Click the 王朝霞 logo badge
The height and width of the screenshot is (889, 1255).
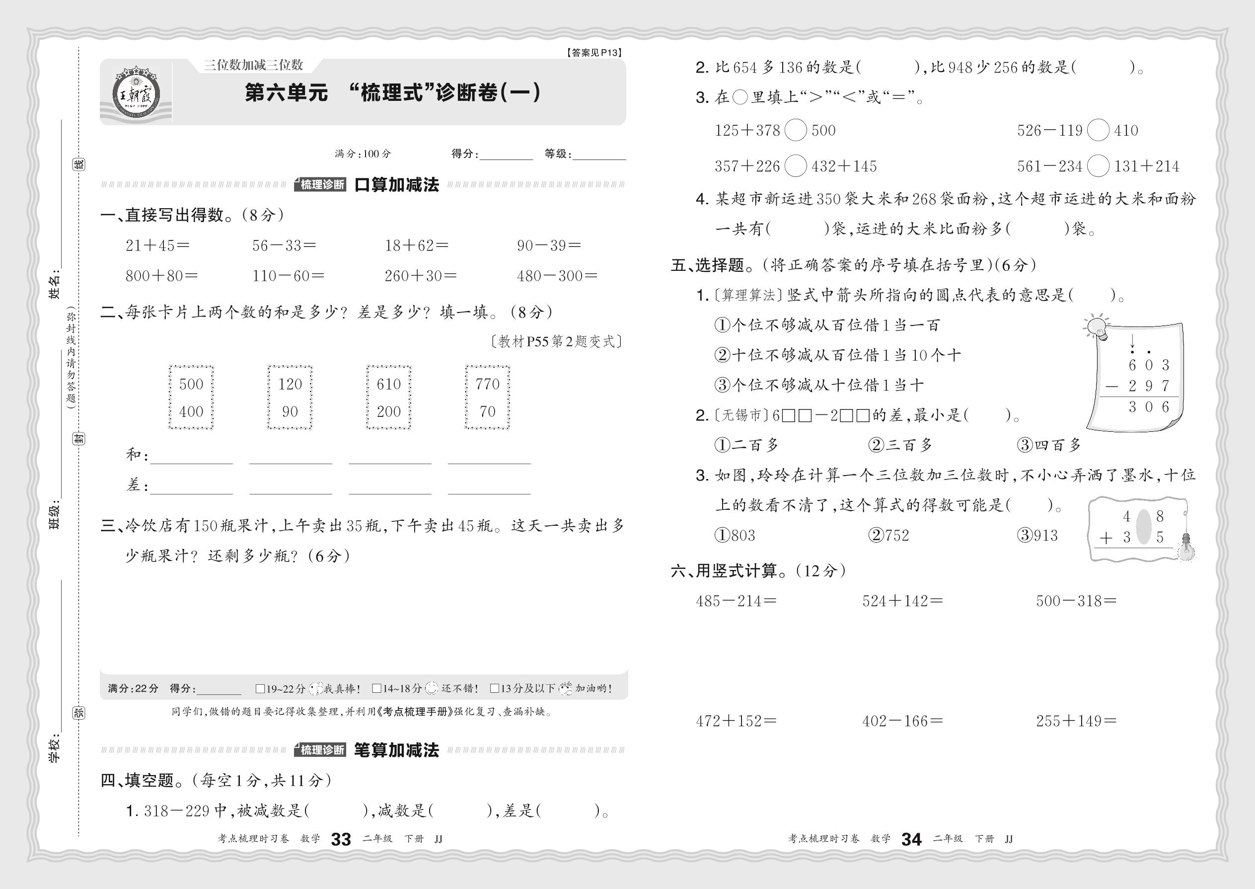click(x=136, y=93)
